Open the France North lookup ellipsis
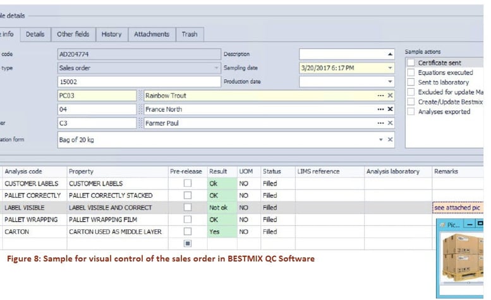The width and height of the screenshot is (491, 300). (x=380, y=109)
